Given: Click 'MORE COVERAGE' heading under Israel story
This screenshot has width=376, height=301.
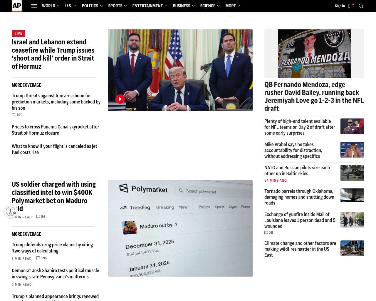Looking at the screenshot, I should [26, 85].
